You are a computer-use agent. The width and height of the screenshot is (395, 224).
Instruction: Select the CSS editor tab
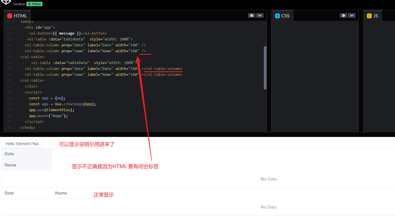[x=282, y=16]
